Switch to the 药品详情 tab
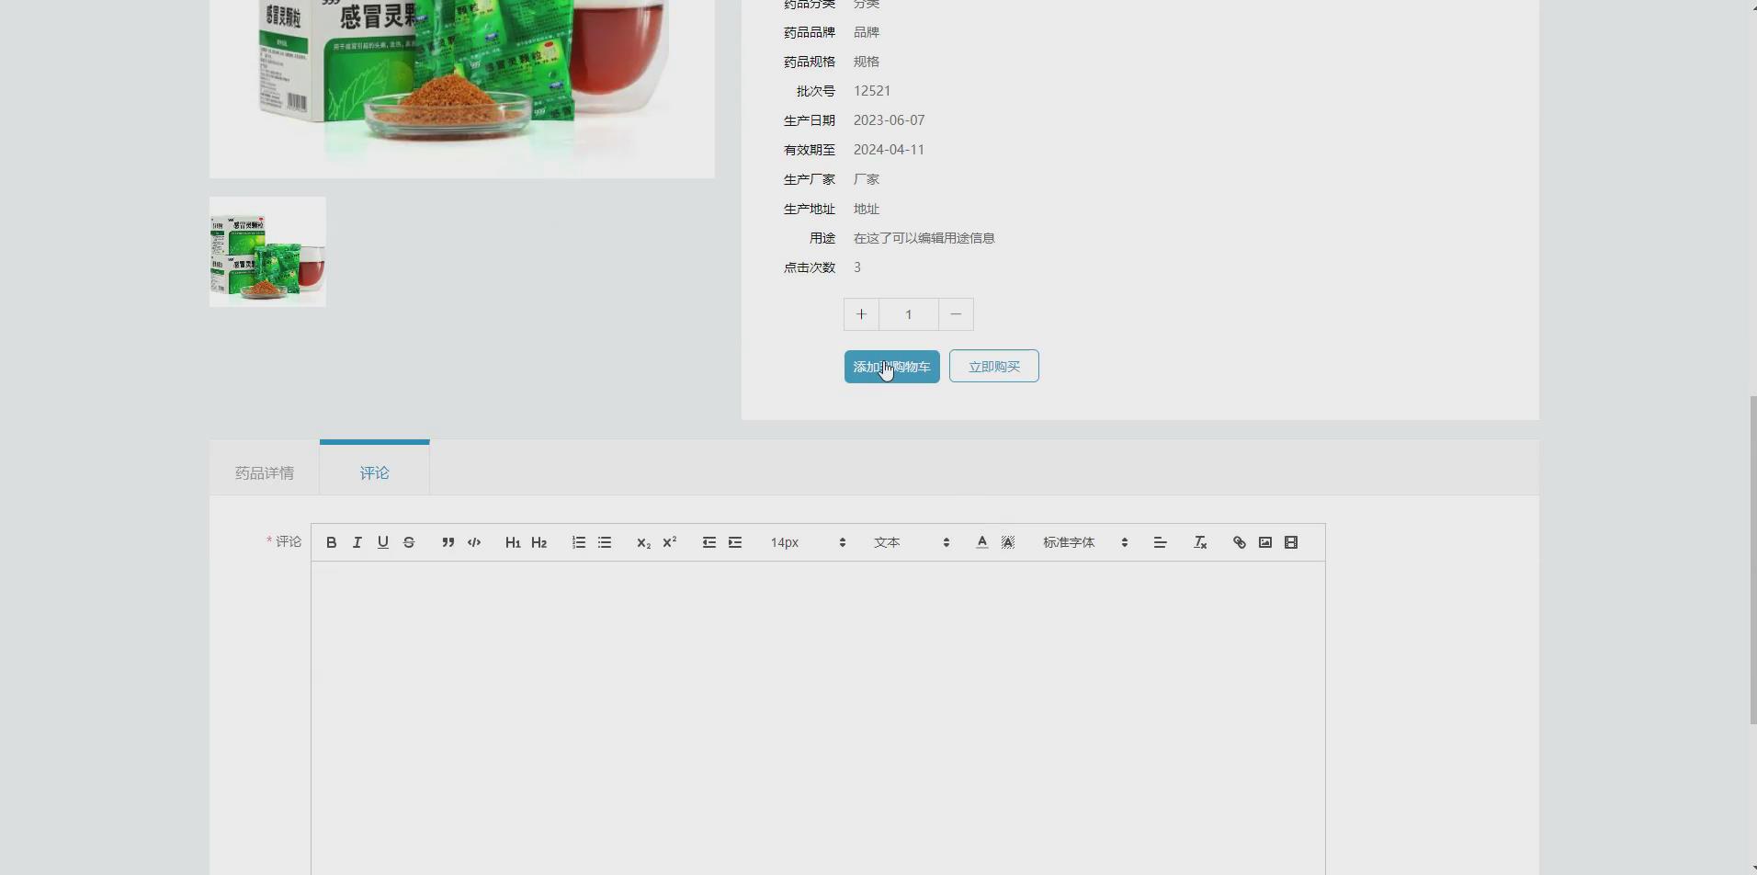Image resolution: width=1757 pixels, height=875 pixels. pyautogui.click(x=264, y=472)
